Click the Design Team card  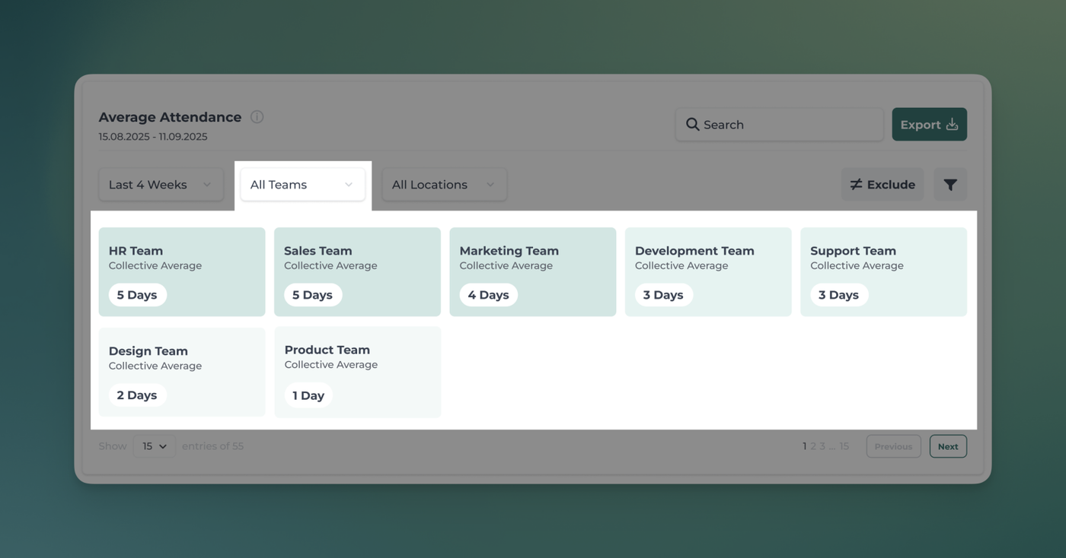click(x=182, y=373)
